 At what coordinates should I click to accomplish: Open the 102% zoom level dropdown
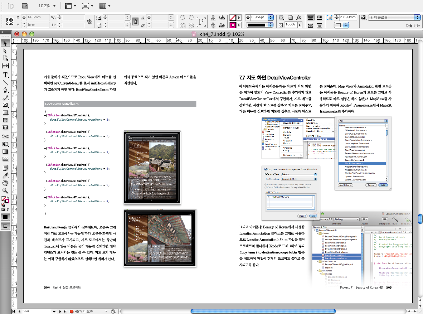54,6
